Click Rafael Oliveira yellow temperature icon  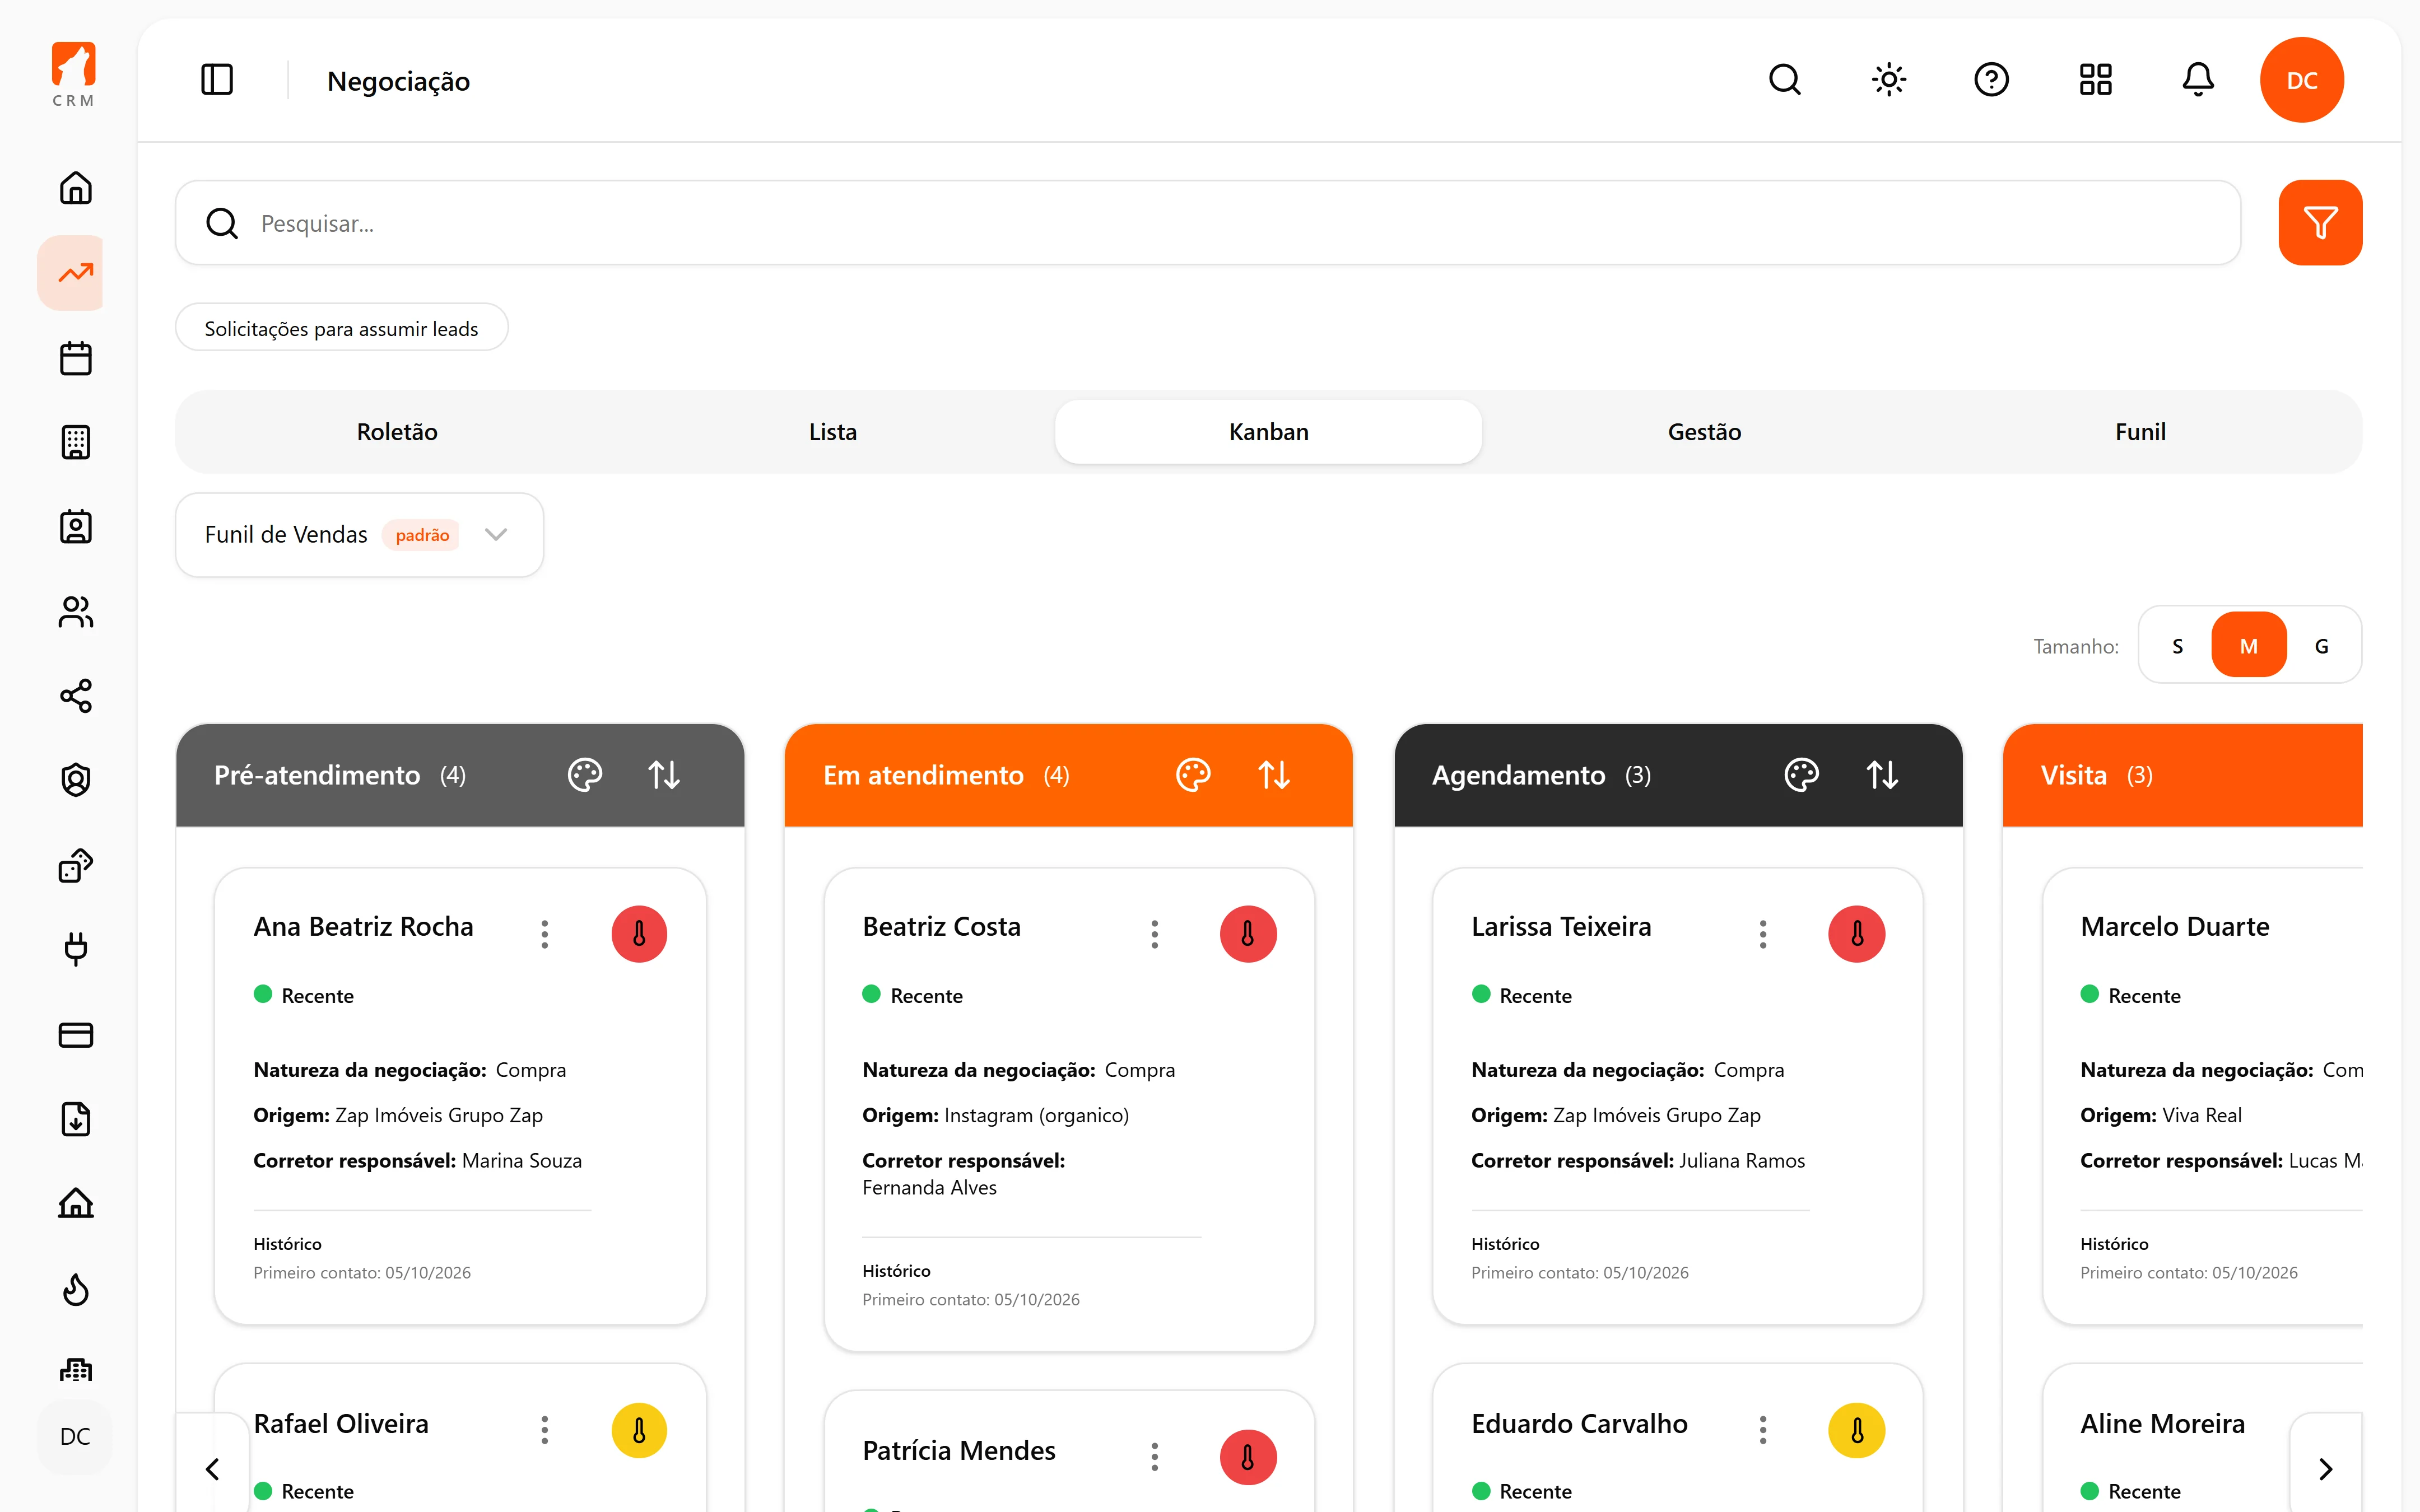pyautogui.click(x=639, y=1430)
